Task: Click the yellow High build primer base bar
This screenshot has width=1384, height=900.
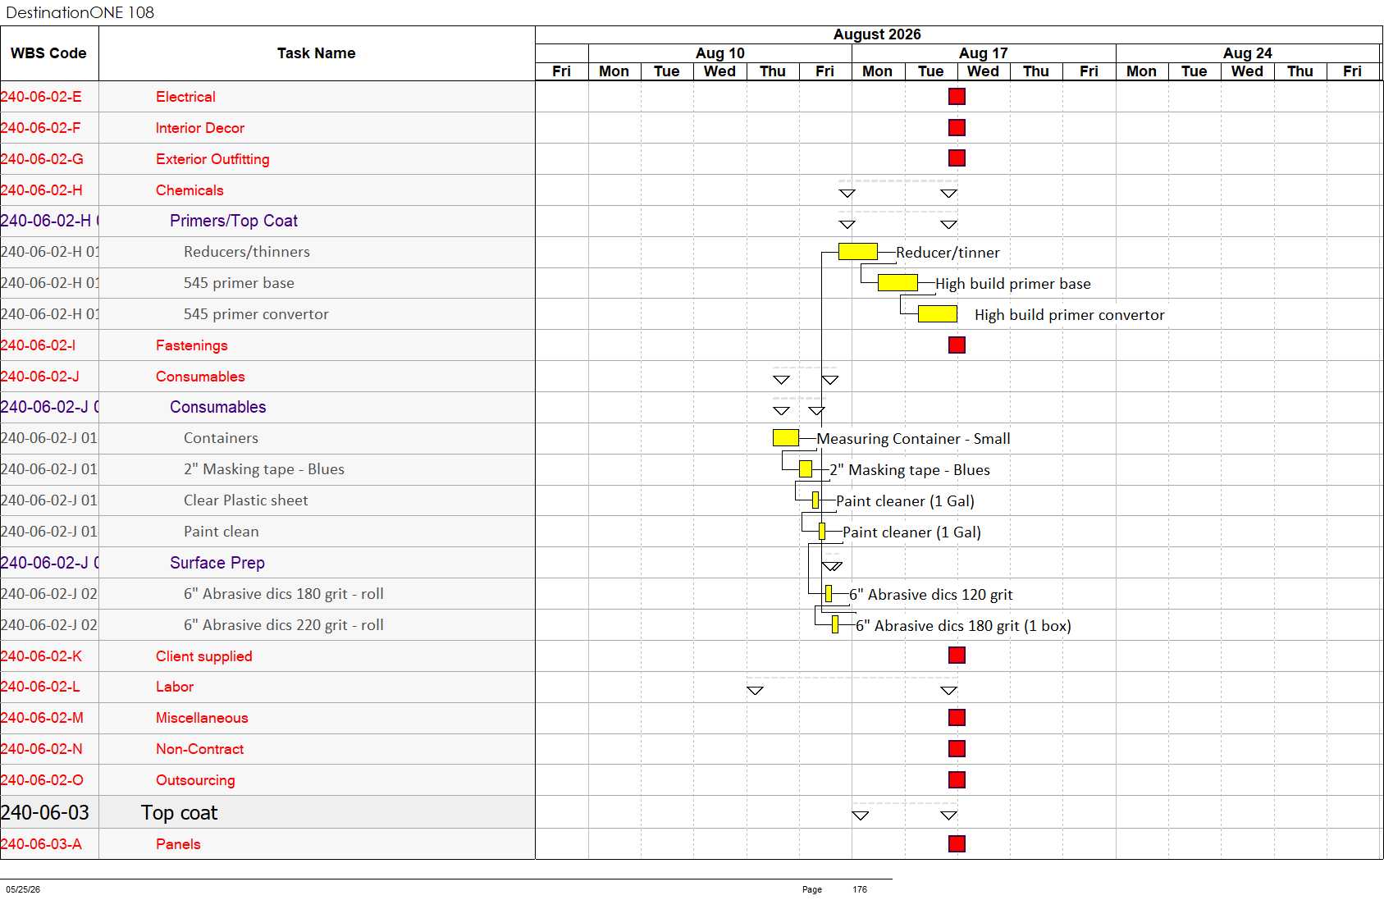Action: [898, 283]
